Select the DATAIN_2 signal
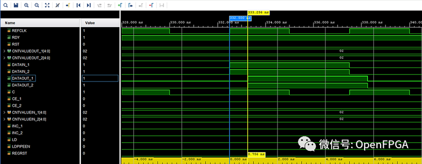422x164 pixels. [x=20, y=71]
